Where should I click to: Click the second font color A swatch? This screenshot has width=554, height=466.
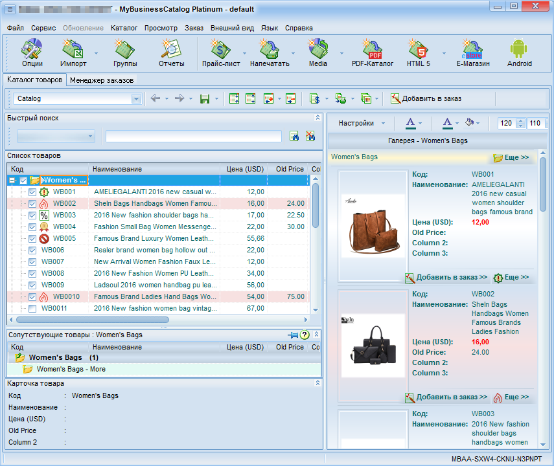[447, 123]
